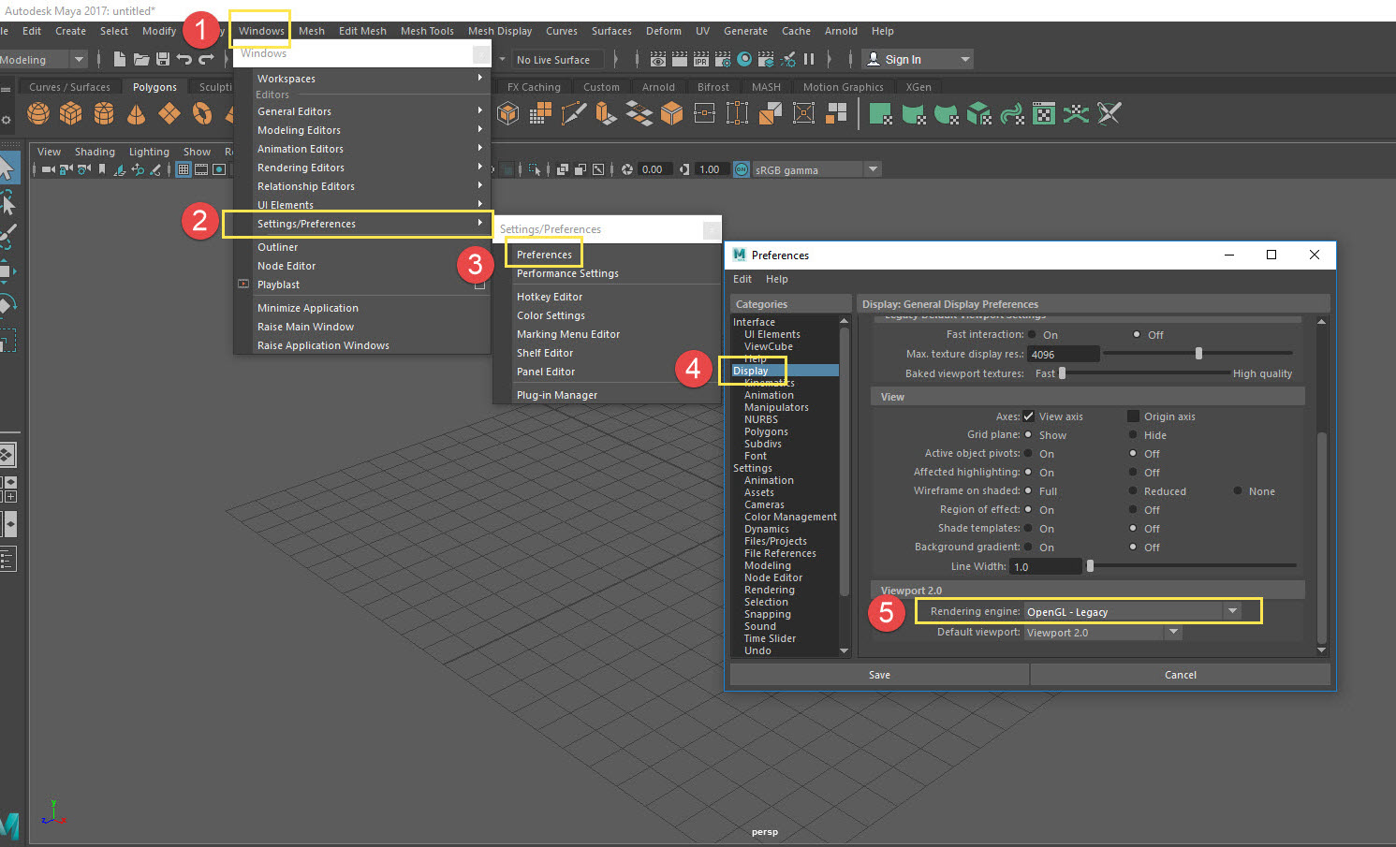Turn Affected highlighting Off
The image size is (1396, 847).
pyautogui.click(x=1131, y=472)
